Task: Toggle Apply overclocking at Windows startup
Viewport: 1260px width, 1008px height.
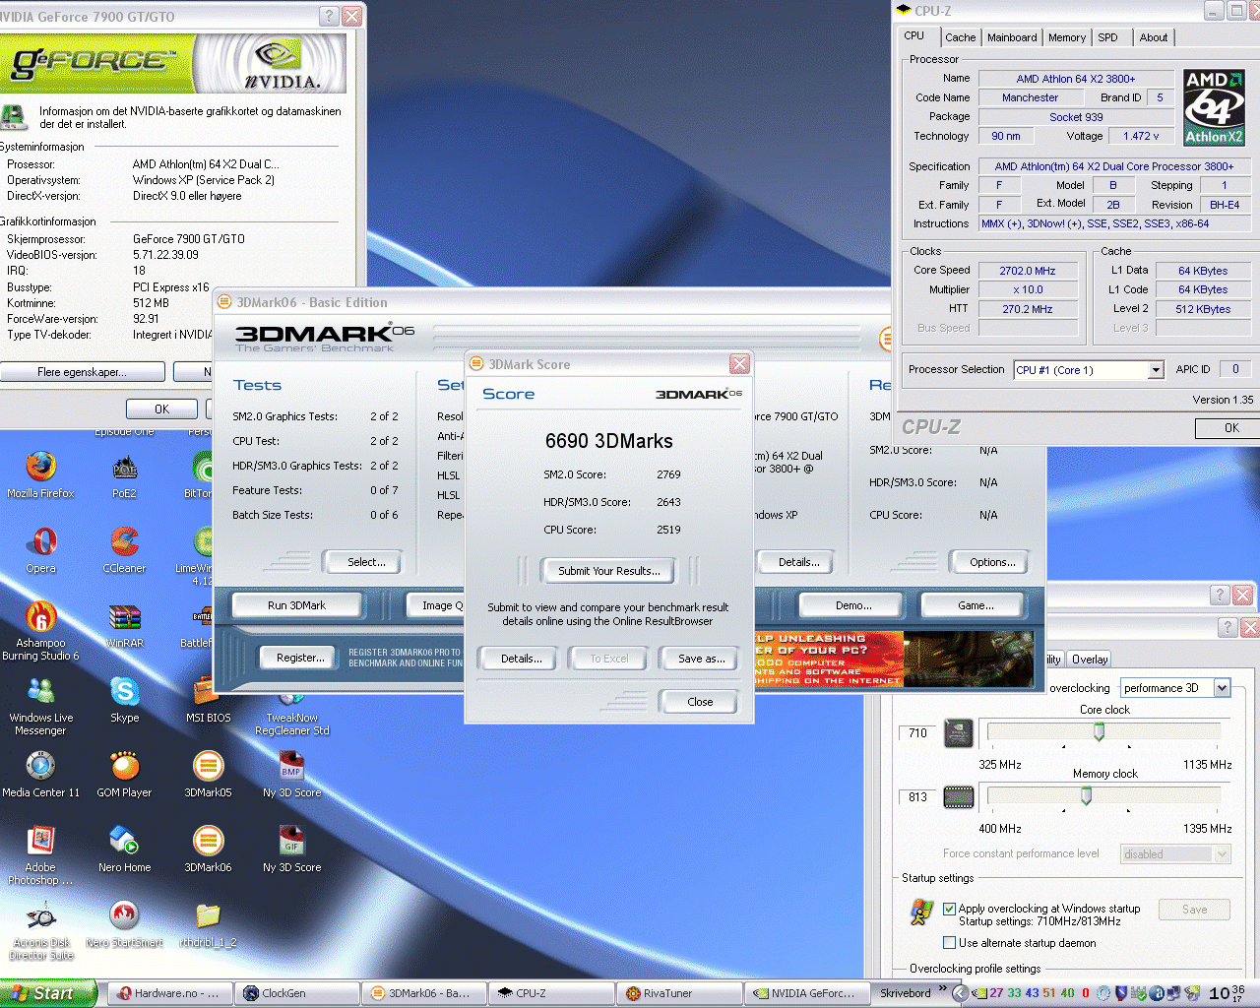Action: coord(950,909)
